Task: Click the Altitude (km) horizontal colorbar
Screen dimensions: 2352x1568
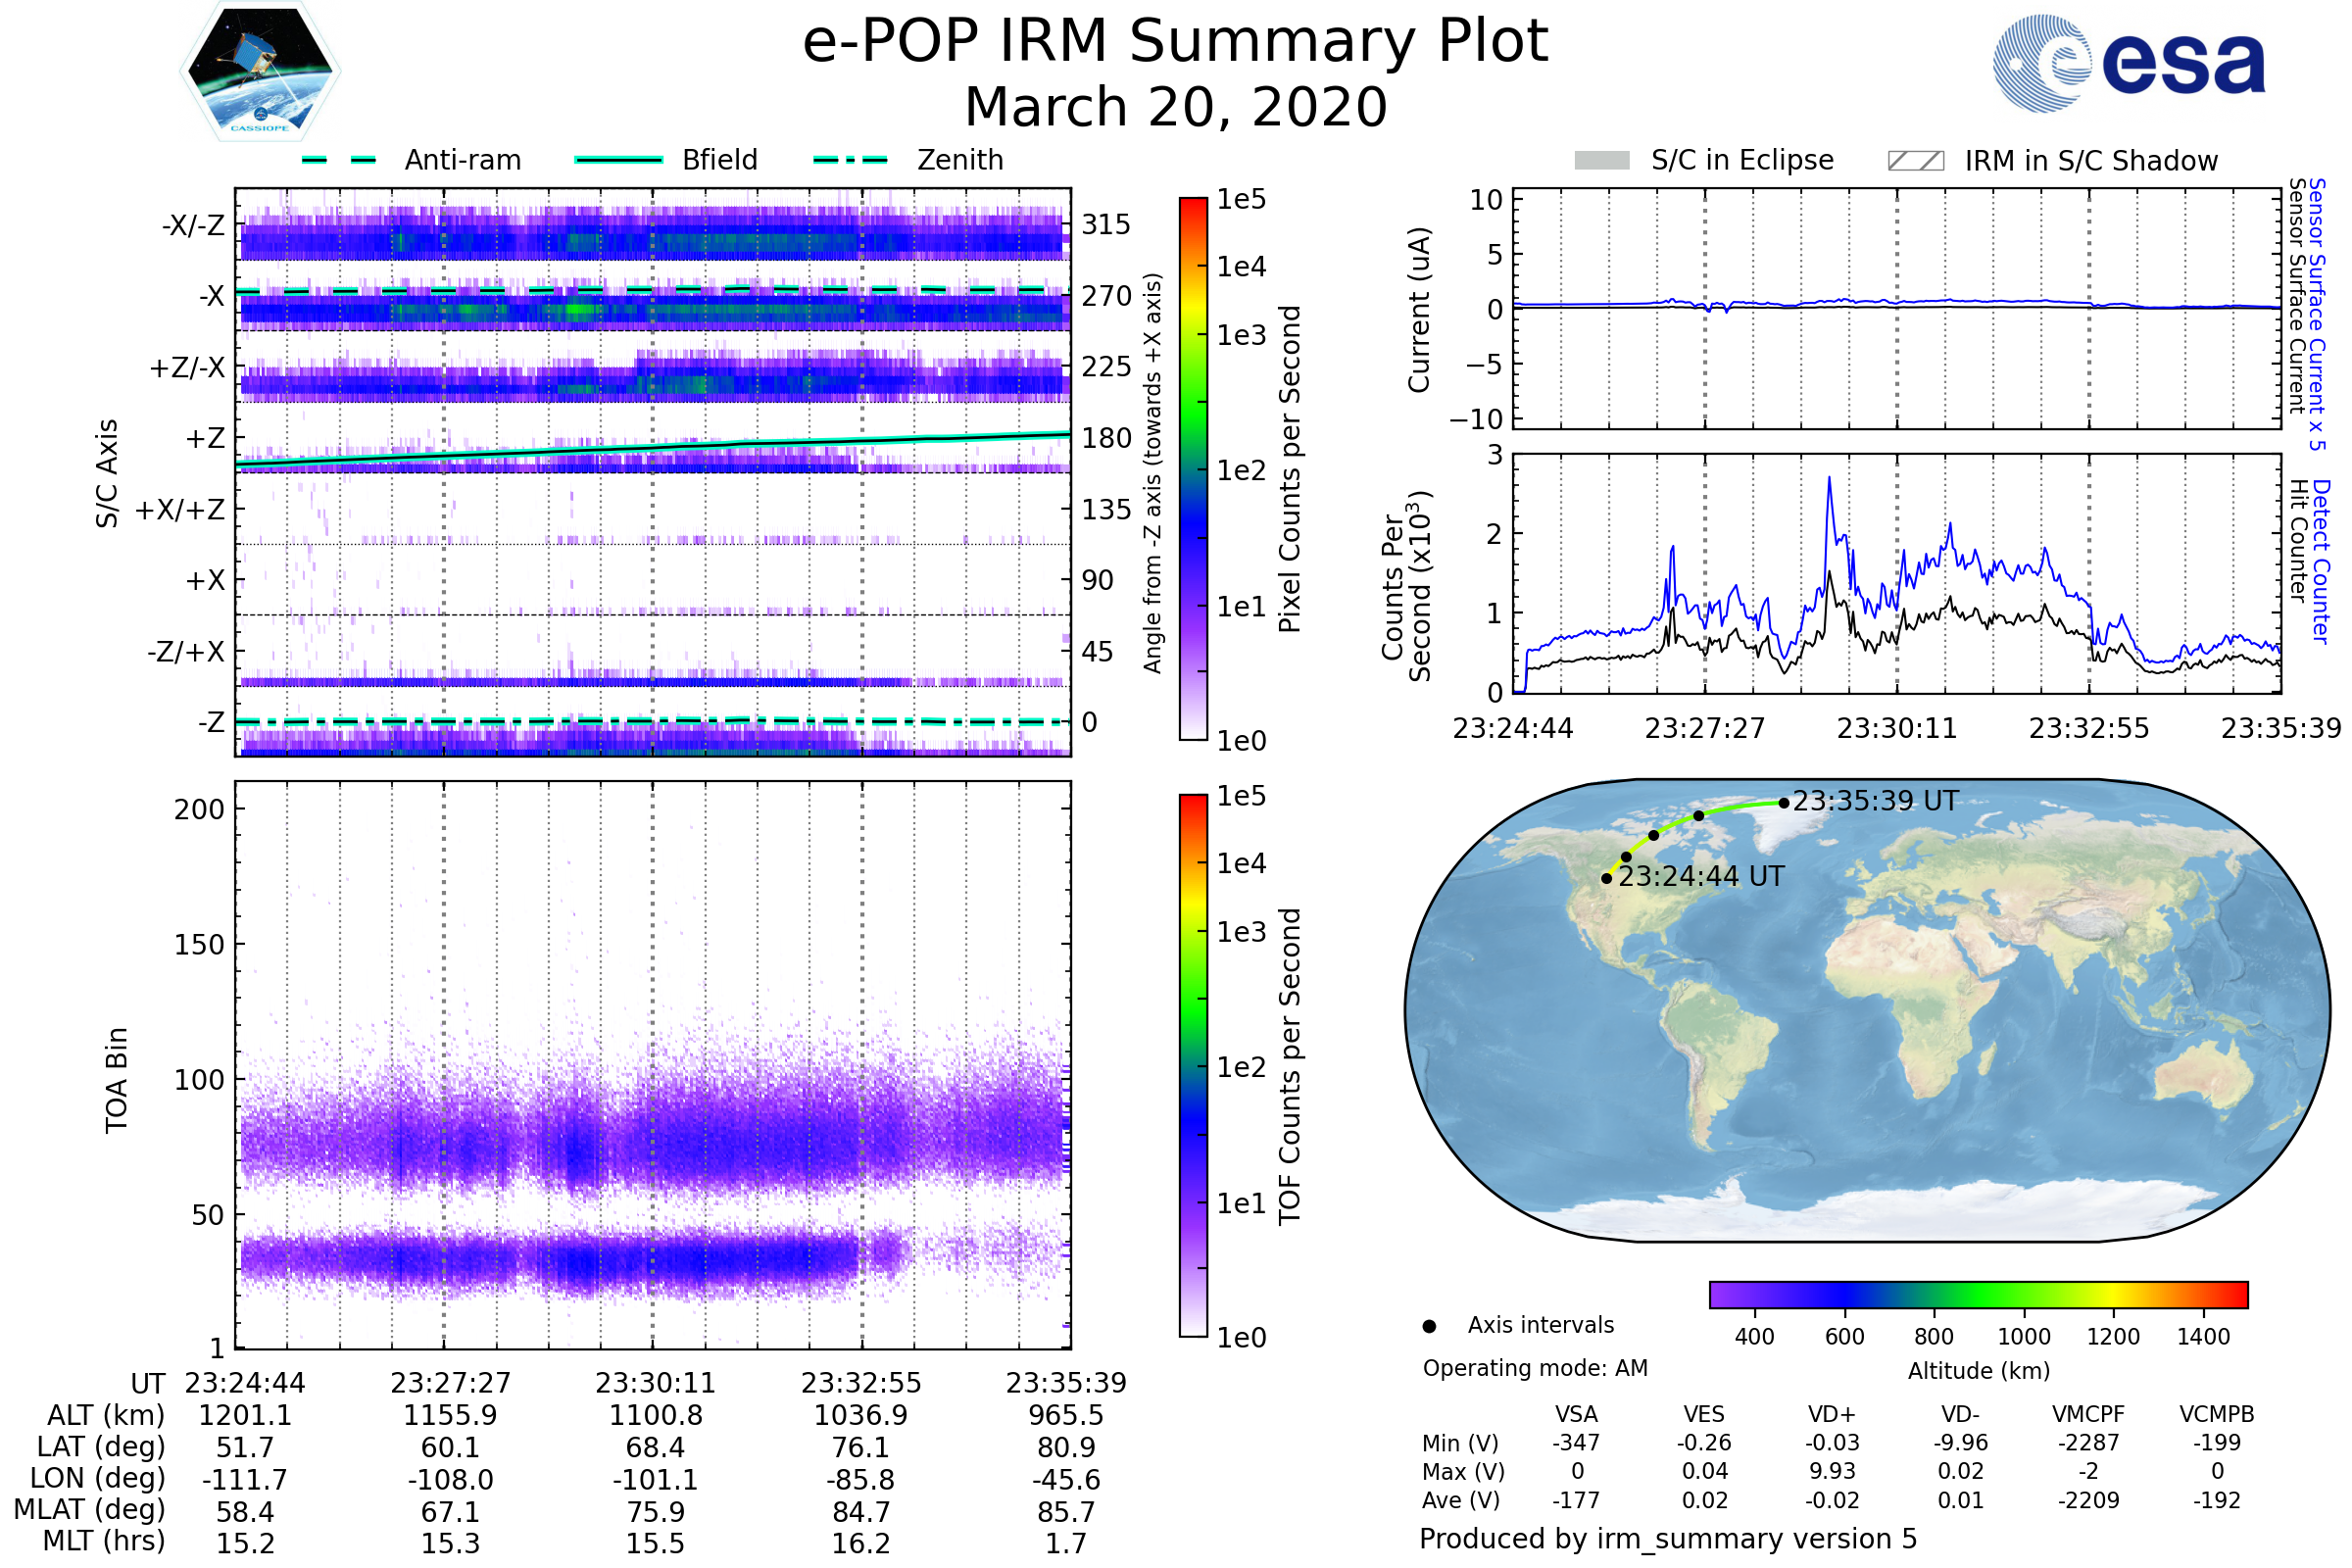Action: 1979,1295
